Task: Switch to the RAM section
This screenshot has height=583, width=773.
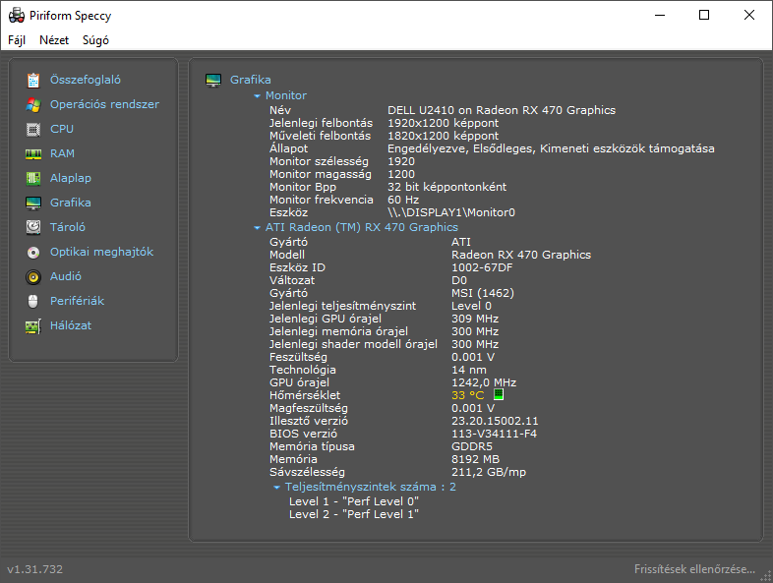Action: coord(62,153)
